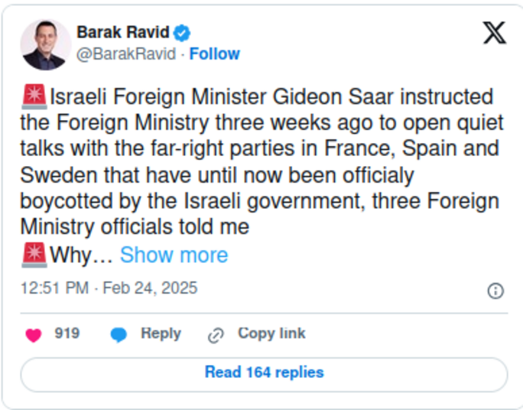Like the tweet with the heart icon

click(x=34, y=334)
